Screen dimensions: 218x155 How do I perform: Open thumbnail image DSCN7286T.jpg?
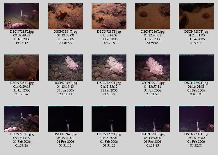153,16
